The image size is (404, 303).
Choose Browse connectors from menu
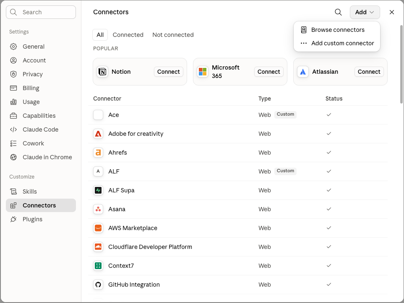point(337,30)
